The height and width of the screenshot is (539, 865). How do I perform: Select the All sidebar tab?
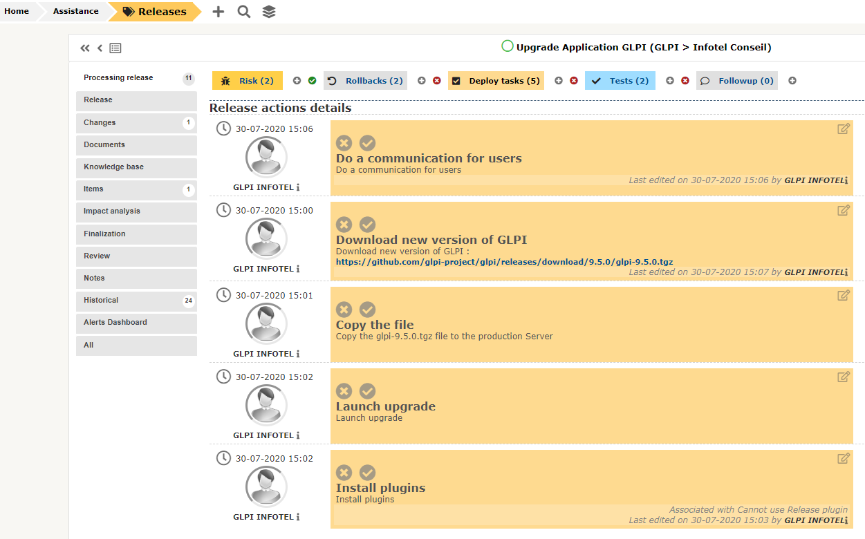pos(136,346)
